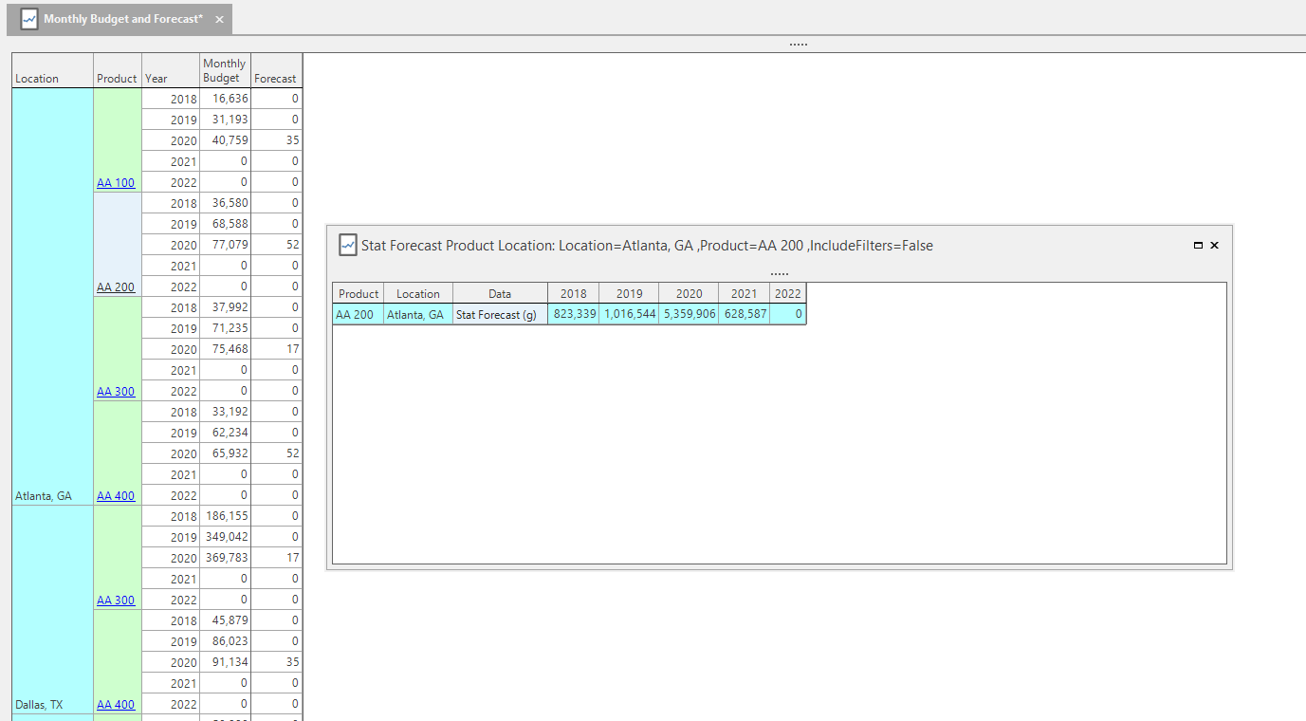Viewport: 1306px width, 721px height.
Task: Select forecast value 52 in the 65,932 row
Action: coord(276,453)
